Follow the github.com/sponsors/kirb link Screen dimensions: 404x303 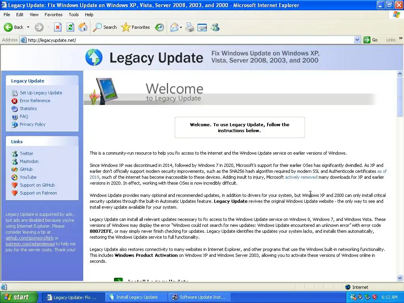[29, 238]
